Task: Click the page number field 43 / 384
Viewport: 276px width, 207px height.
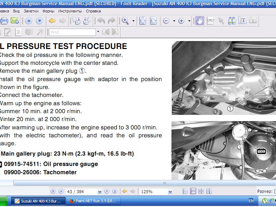Action: pyautogui.click(x=82, y=192)
